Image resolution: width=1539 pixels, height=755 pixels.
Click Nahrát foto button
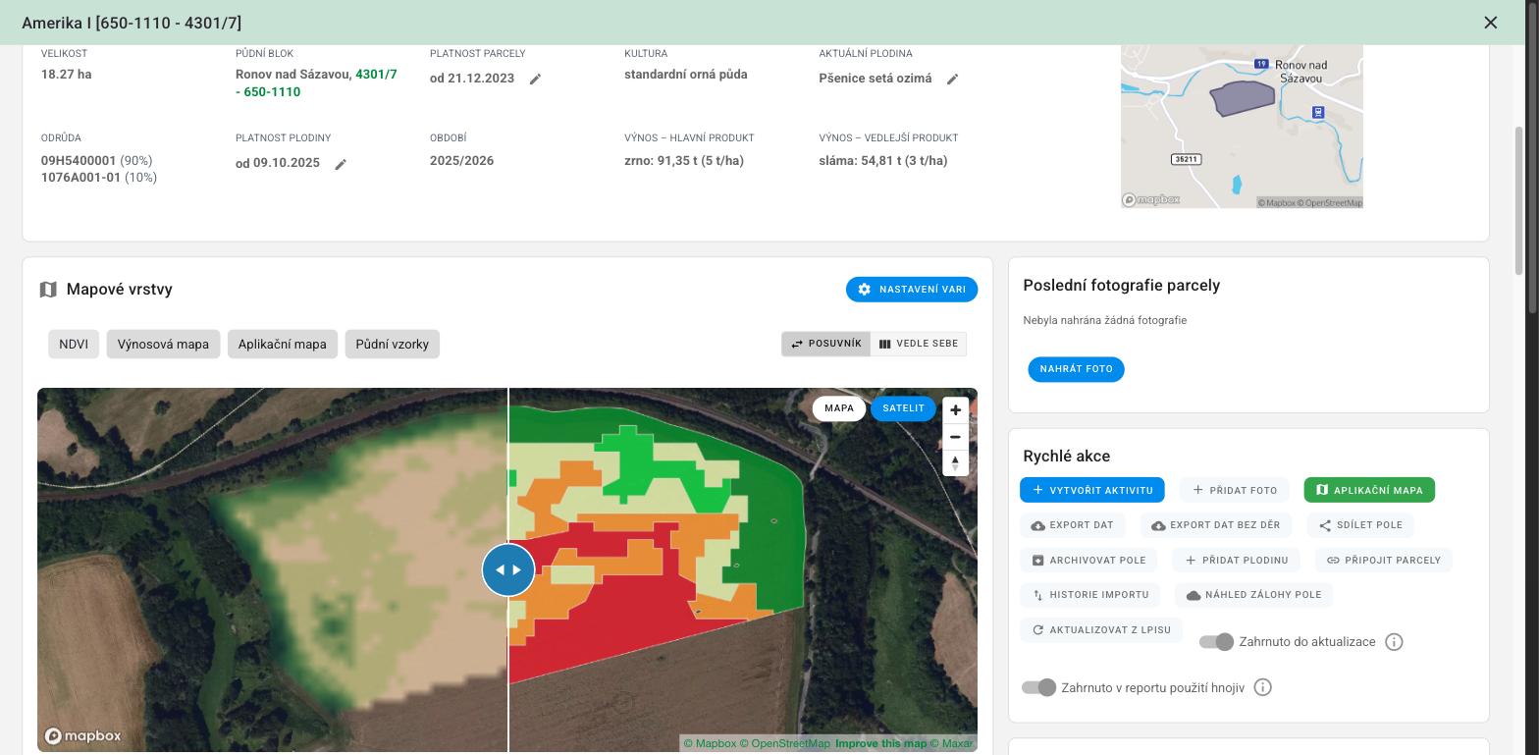[1076, 369]
